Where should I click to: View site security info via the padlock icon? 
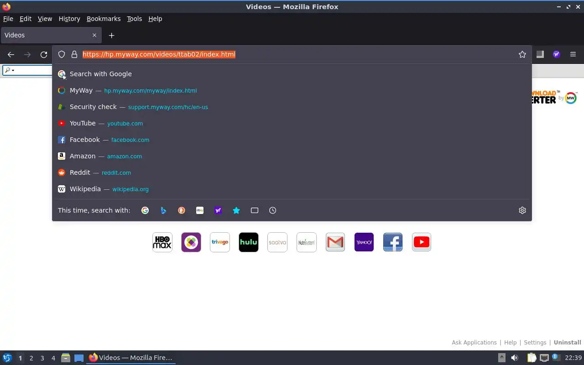[74, 54]
